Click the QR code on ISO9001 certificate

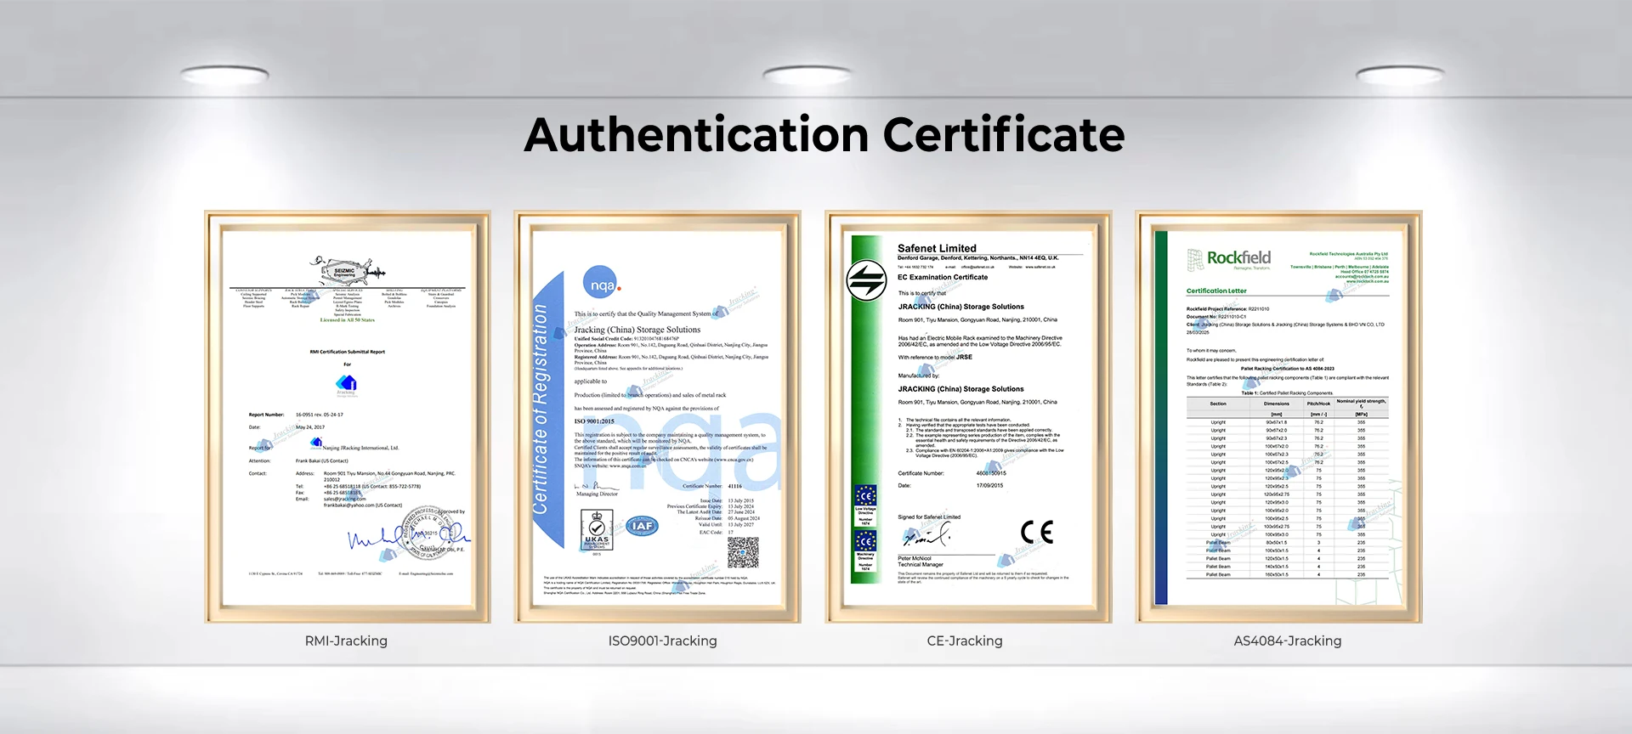743,553
